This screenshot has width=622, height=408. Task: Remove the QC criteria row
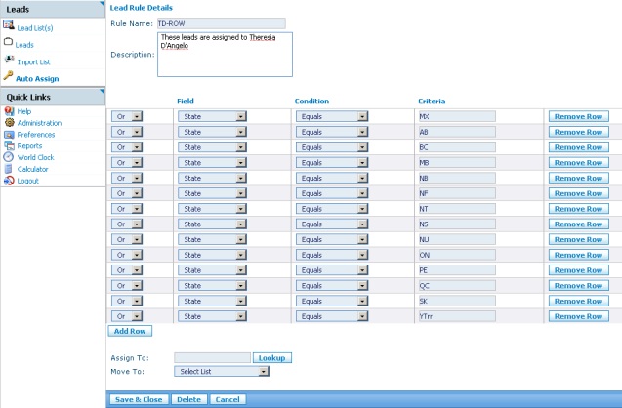[579, 285]
